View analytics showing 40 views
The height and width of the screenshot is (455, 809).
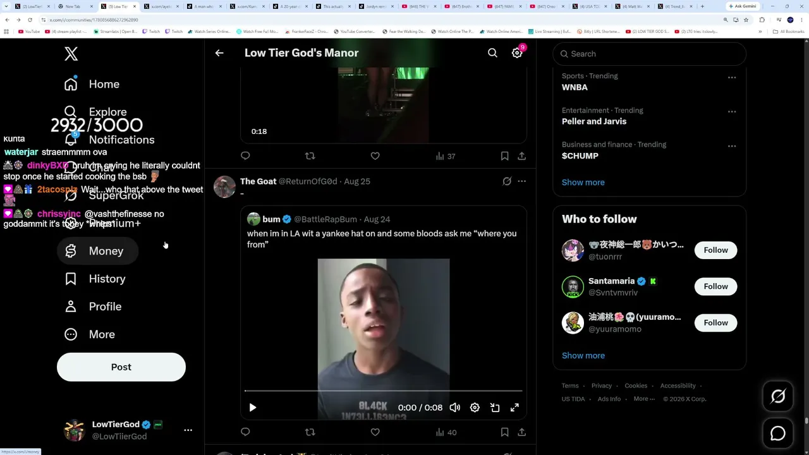point(446,432)
